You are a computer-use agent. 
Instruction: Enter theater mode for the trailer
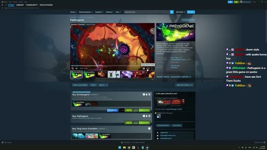point(148,68)
